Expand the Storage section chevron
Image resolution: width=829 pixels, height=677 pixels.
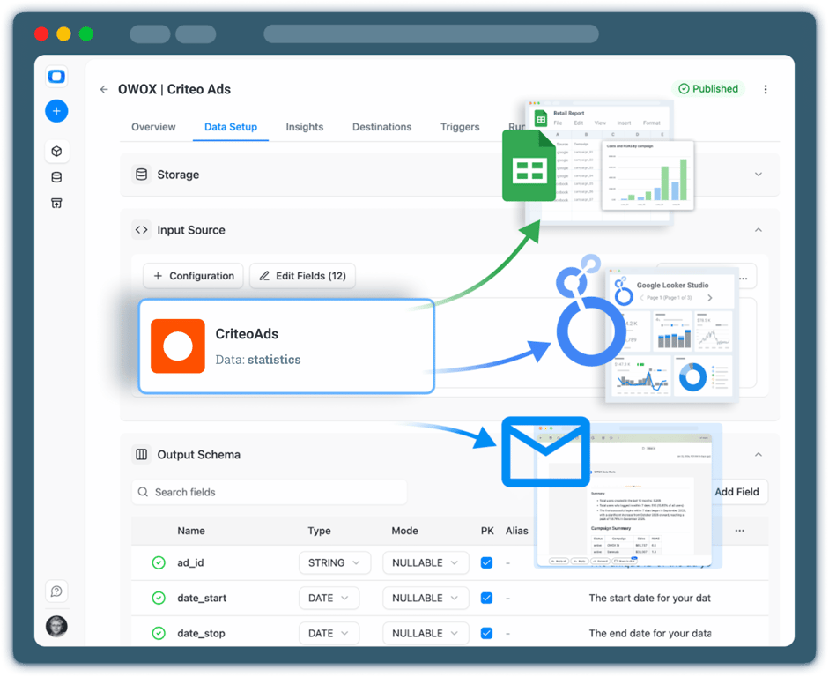(x=759, y=175)
